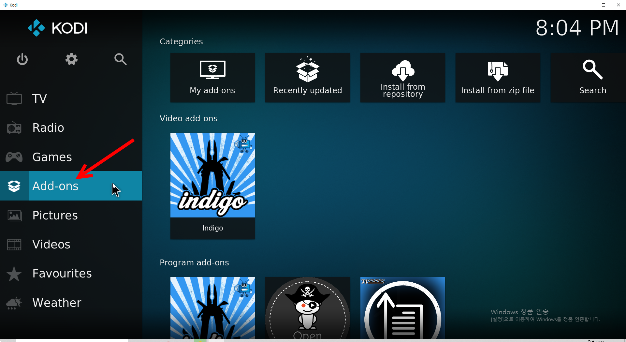
Task: Select Add-ons menu entry
Action: click(x=71, y=186)
